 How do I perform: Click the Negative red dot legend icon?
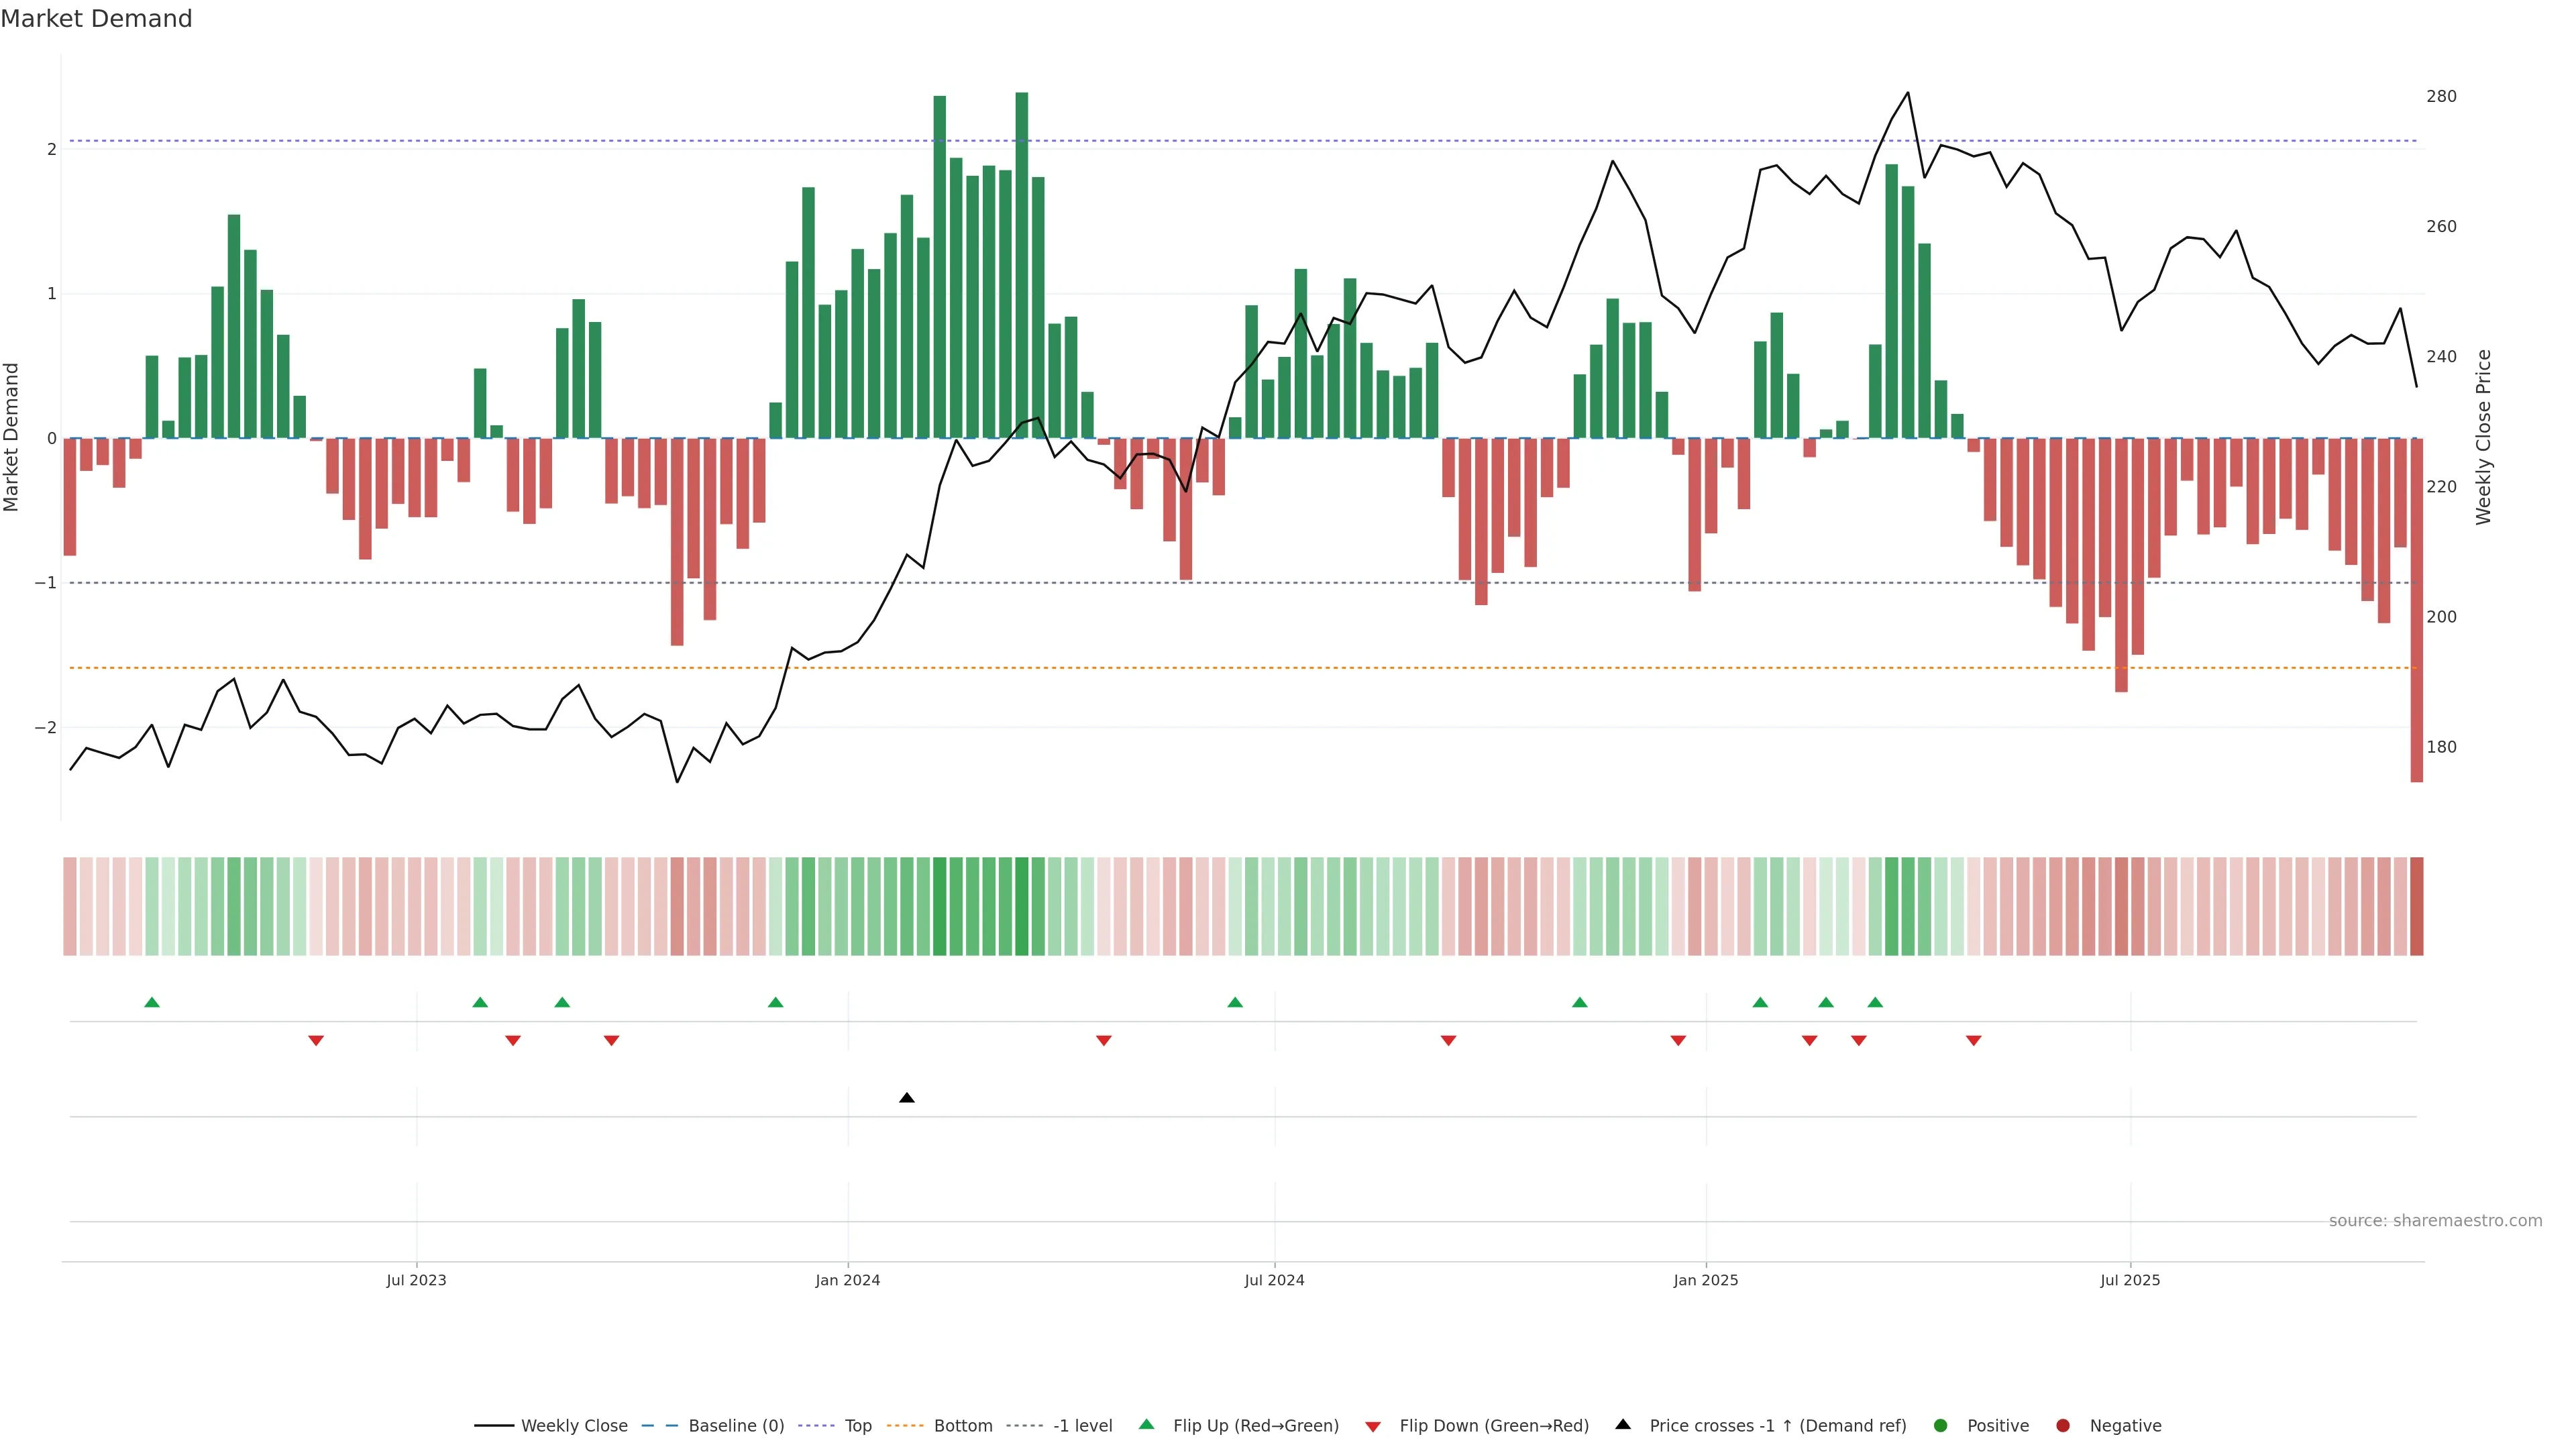(x=2063, y=1426)
